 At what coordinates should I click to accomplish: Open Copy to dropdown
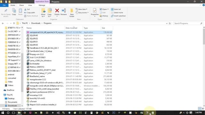tap(49, 13)
